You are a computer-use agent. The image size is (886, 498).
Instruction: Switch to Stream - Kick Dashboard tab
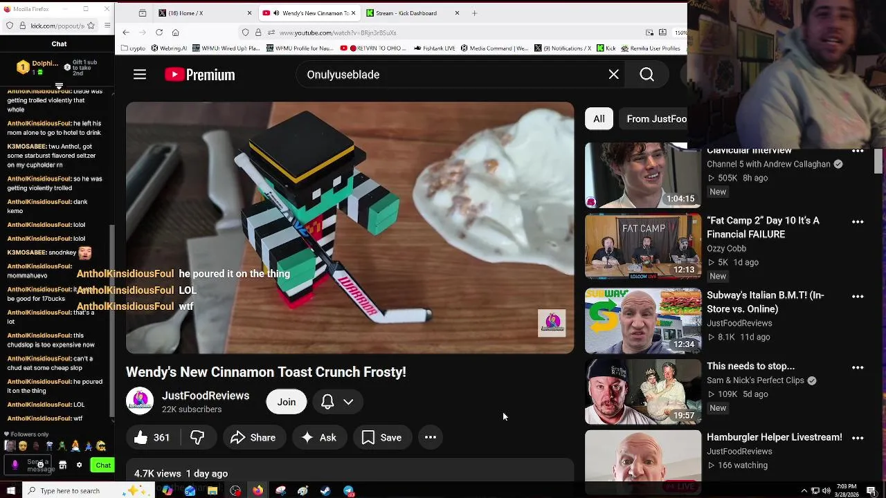[x=413, y=13]
